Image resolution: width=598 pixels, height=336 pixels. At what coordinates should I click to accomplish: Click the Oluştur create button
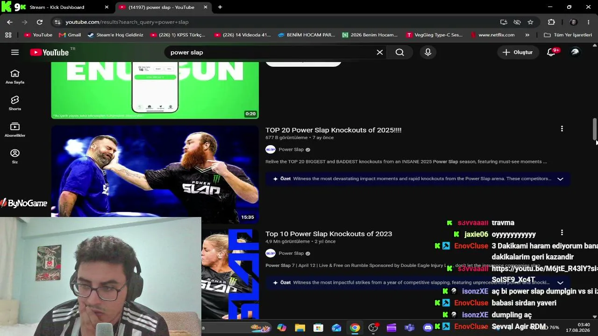coord(518,52)
